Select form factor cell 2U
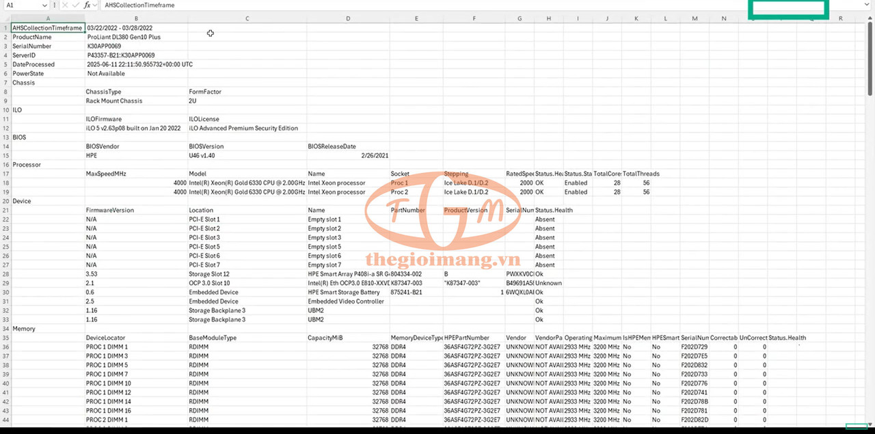 click(247, 100)
